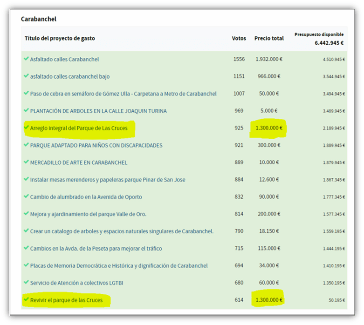
Task: Click checkmark beside Cambio de alumbrado
Action: pyautogui.click(x=27, y=197)
